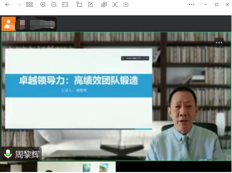The width and height of the screenshot is (232, 173).
Task: Zoom in with the magnifier plus icon
Action: point(43,5)
